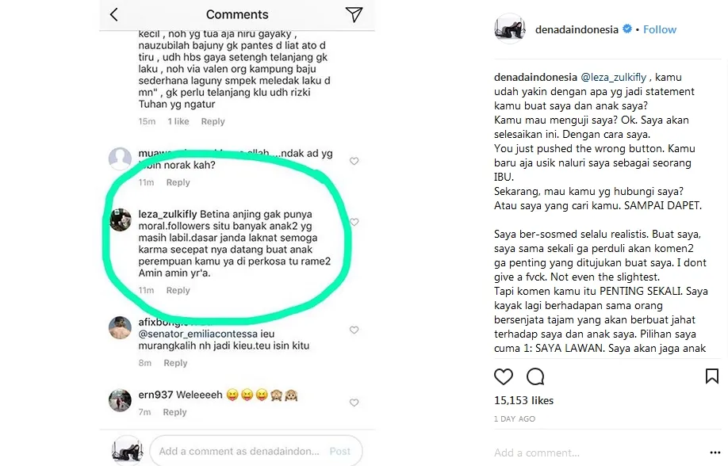Screen dimensions: 728x466
Task: Reply to leza_zulkifly's comment
Action: coord(178,290)
